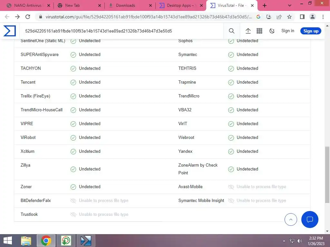Click Undetected check icon for Tencent
The height and width of the screenshot is (247, 330).
pos(73,82)
